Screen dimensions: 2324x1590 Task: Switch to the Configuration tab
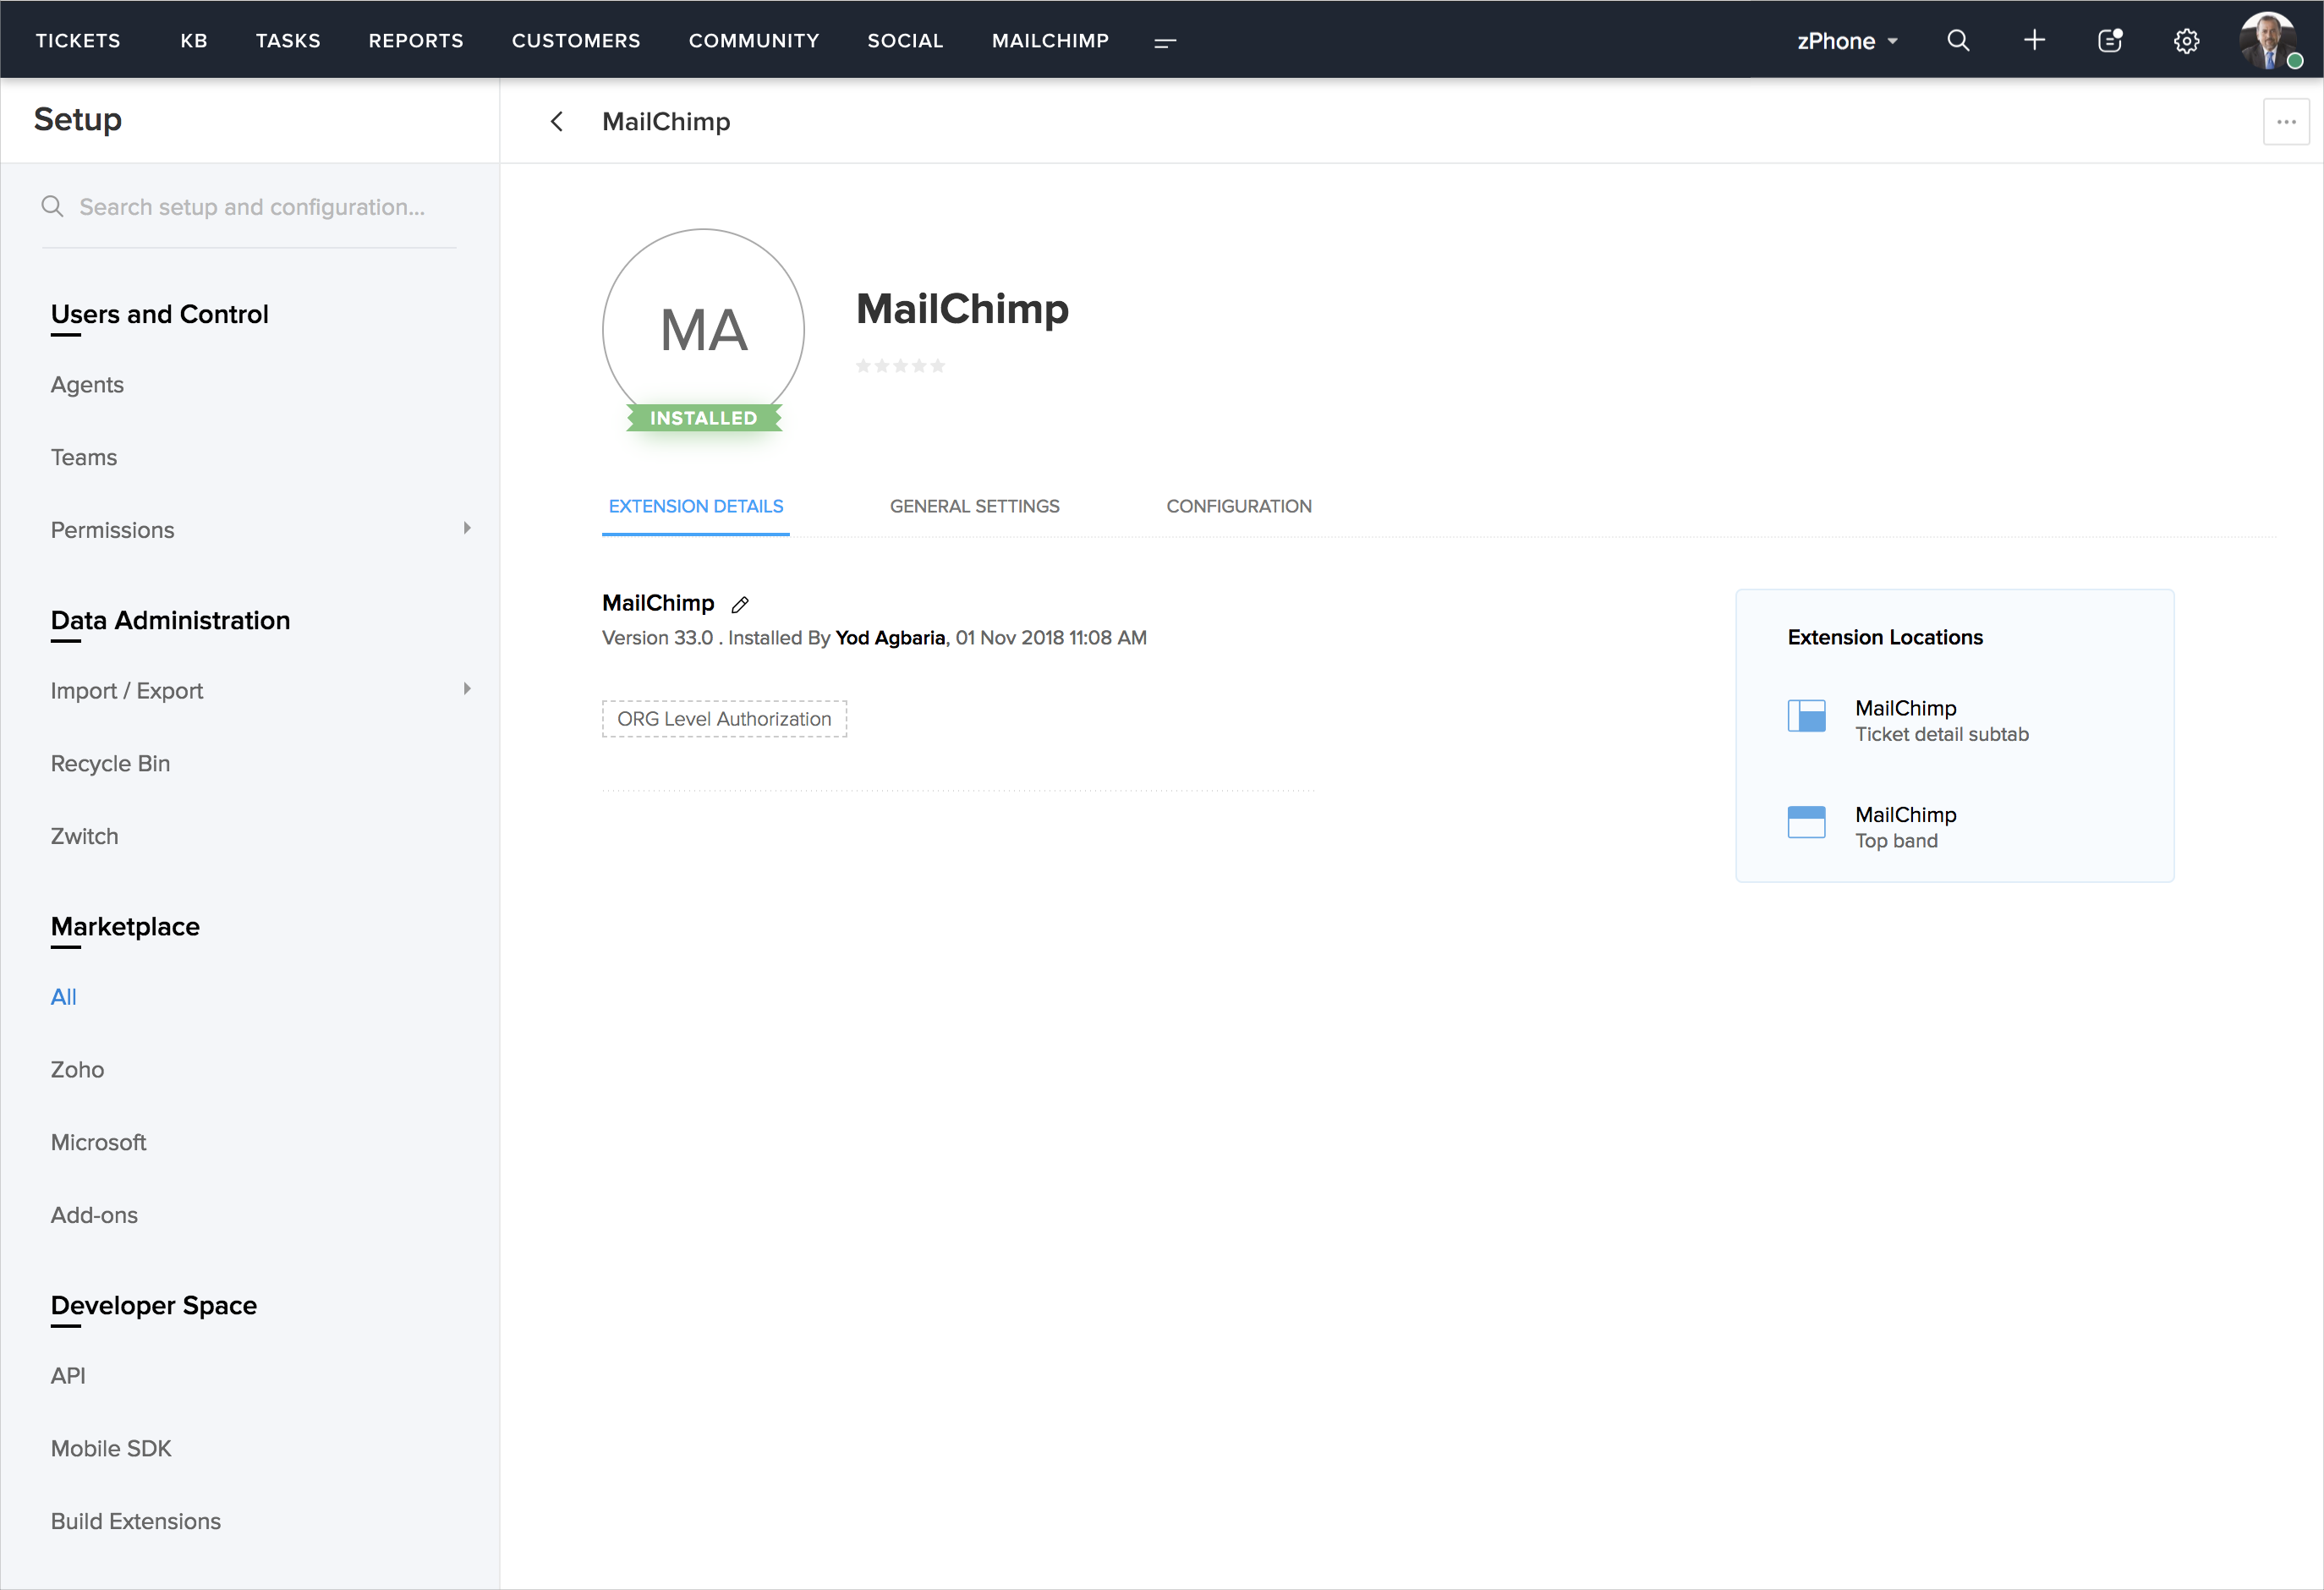[x=1238, y=506]
